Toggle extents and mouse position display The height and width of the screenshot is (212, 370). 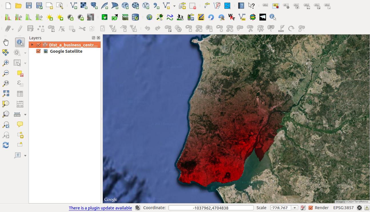click(x=137, y=208)
